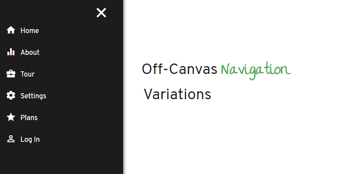Click the house icon beside Home
Viewport: 348px width, 174px height.
coord(11,30)
